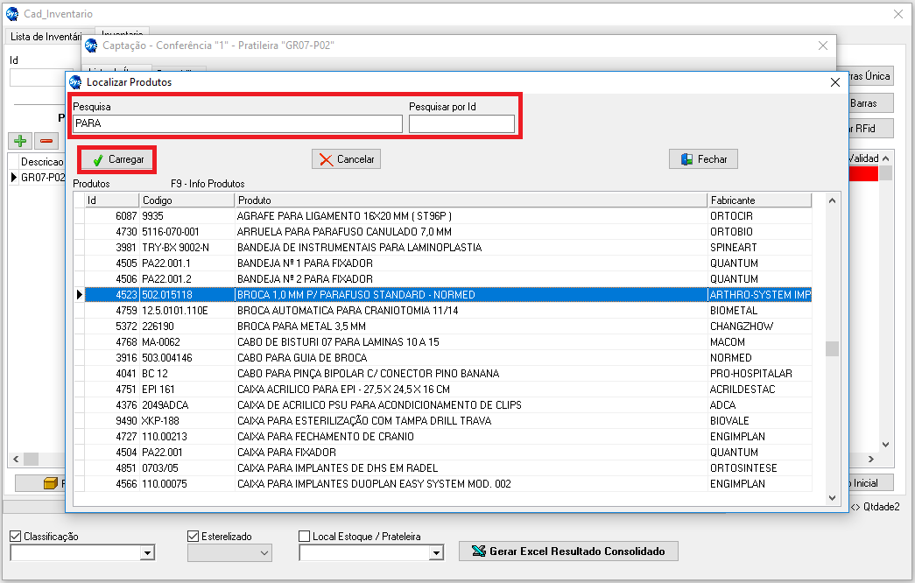Sort by the Fabricante column header
915x583 pixels.
click(758, 200)
